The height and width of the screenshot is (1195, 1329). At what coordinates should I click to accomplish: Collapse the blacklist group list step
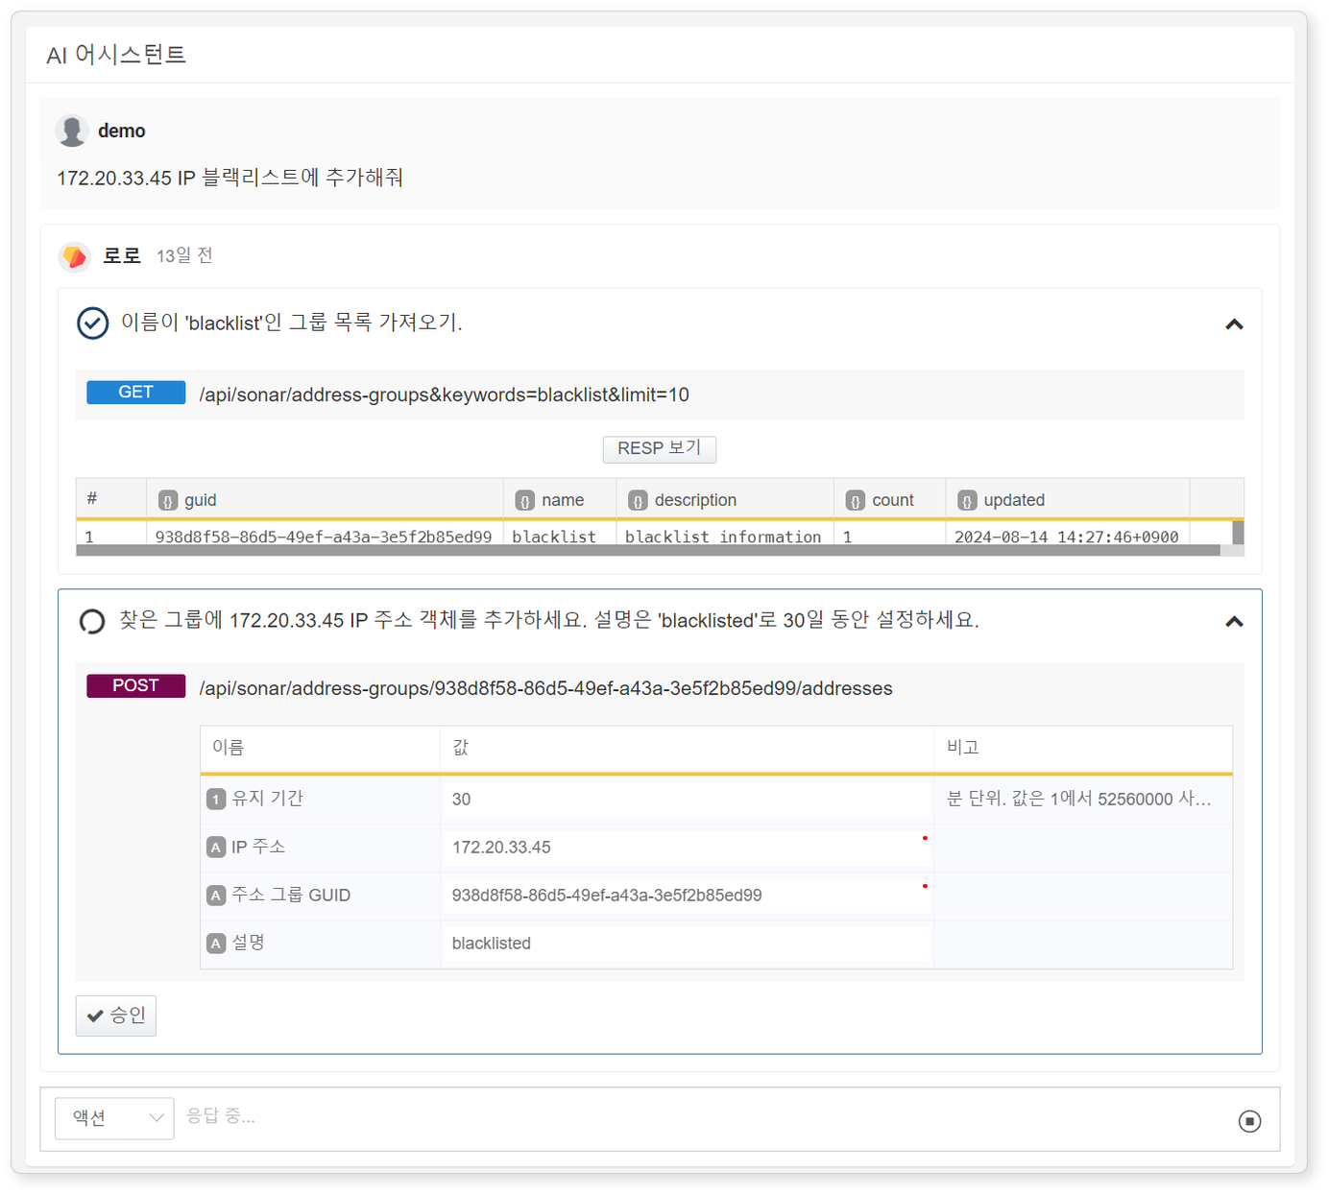[1234, 324]
